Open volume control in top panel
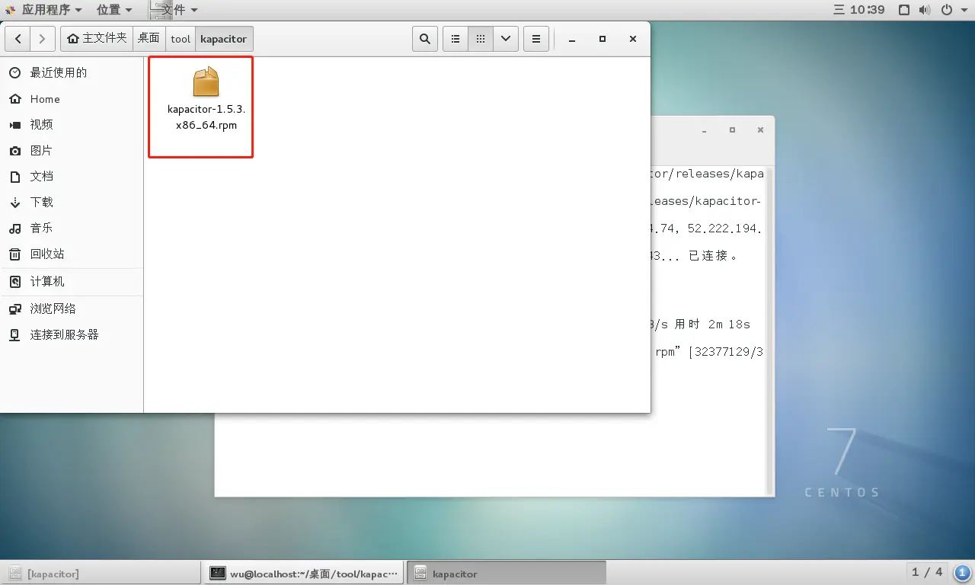975x585 pixels. coord(925,10)
